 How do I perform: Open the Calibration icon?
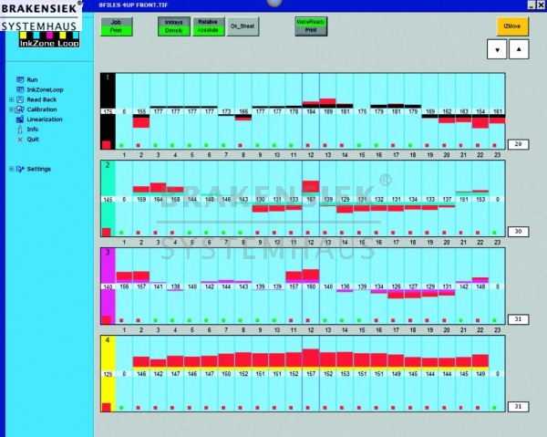point(20,109)
